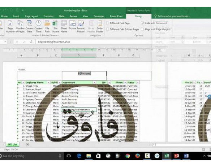Select column B header
This screenshot has width=211, height=162.
[38, 55]
